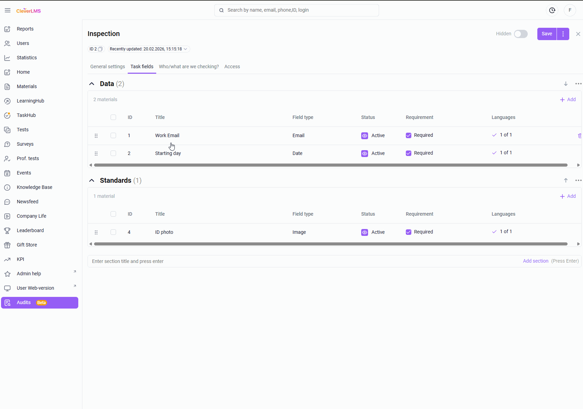
Task: Copy the ID 2 value icon
Action: tap(100, 49)
